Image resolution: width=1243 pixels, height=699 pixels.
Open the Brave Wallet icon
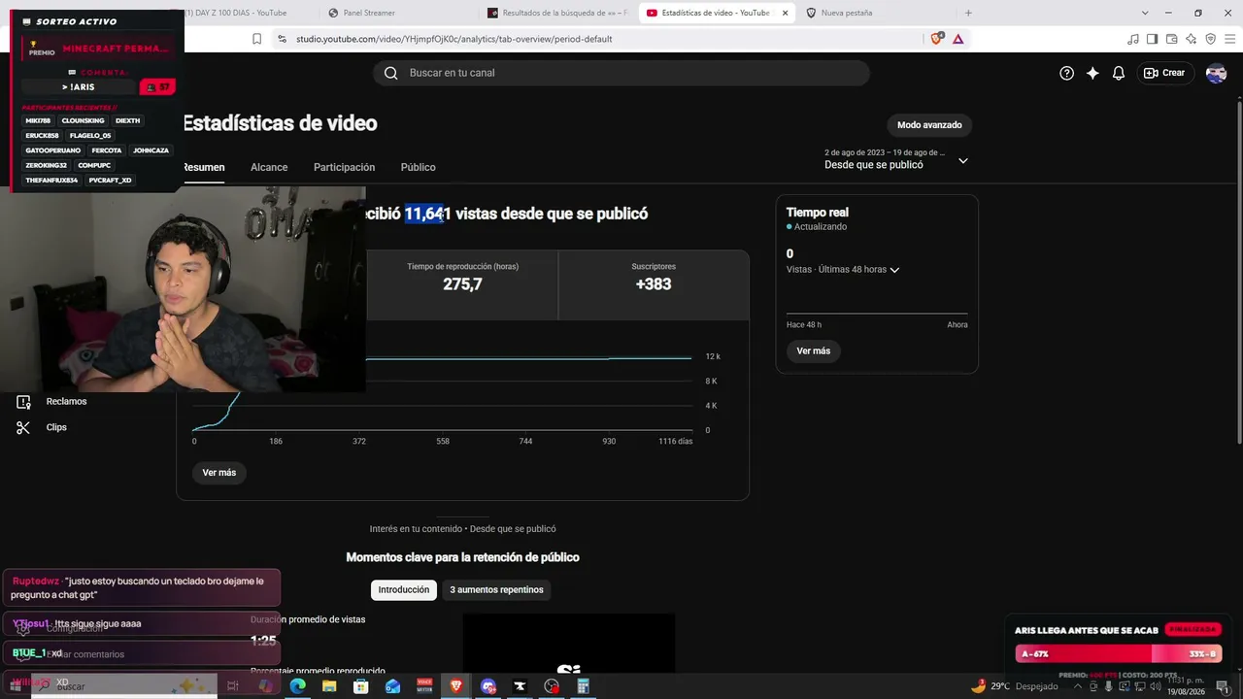coord(1171,39)
